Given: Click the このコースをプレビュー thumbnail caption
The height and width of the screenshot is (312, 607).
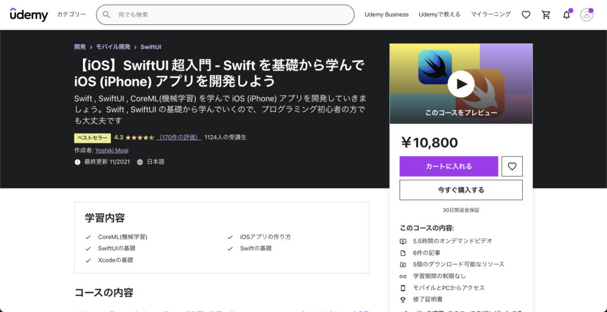Looking at the screenshot, I should [461, 113].
